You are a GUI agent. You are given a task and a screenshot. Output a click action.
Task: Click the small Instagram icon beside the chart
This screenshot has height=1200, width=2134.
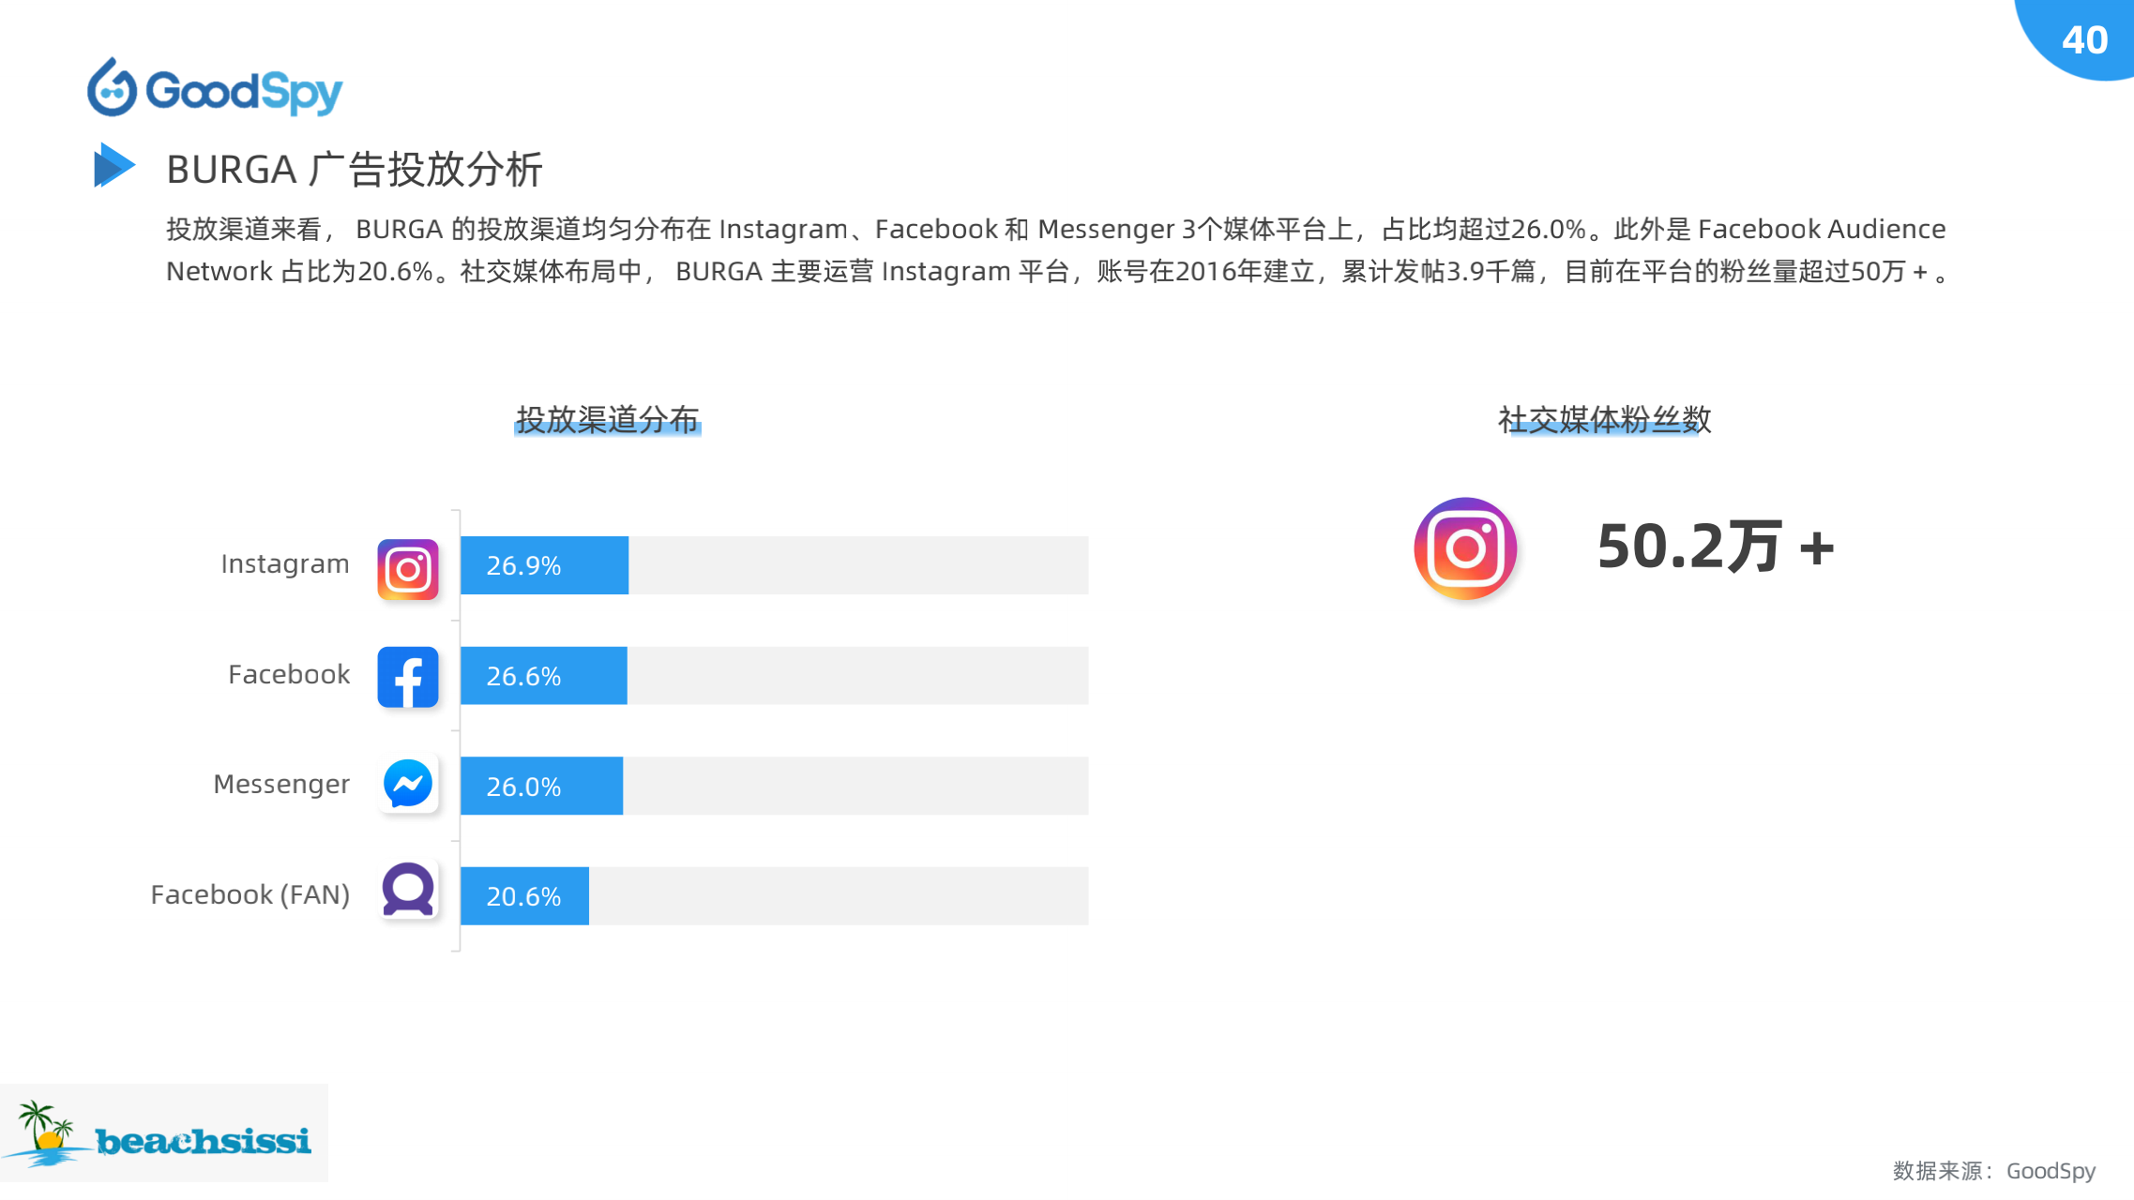coord(407,568)
